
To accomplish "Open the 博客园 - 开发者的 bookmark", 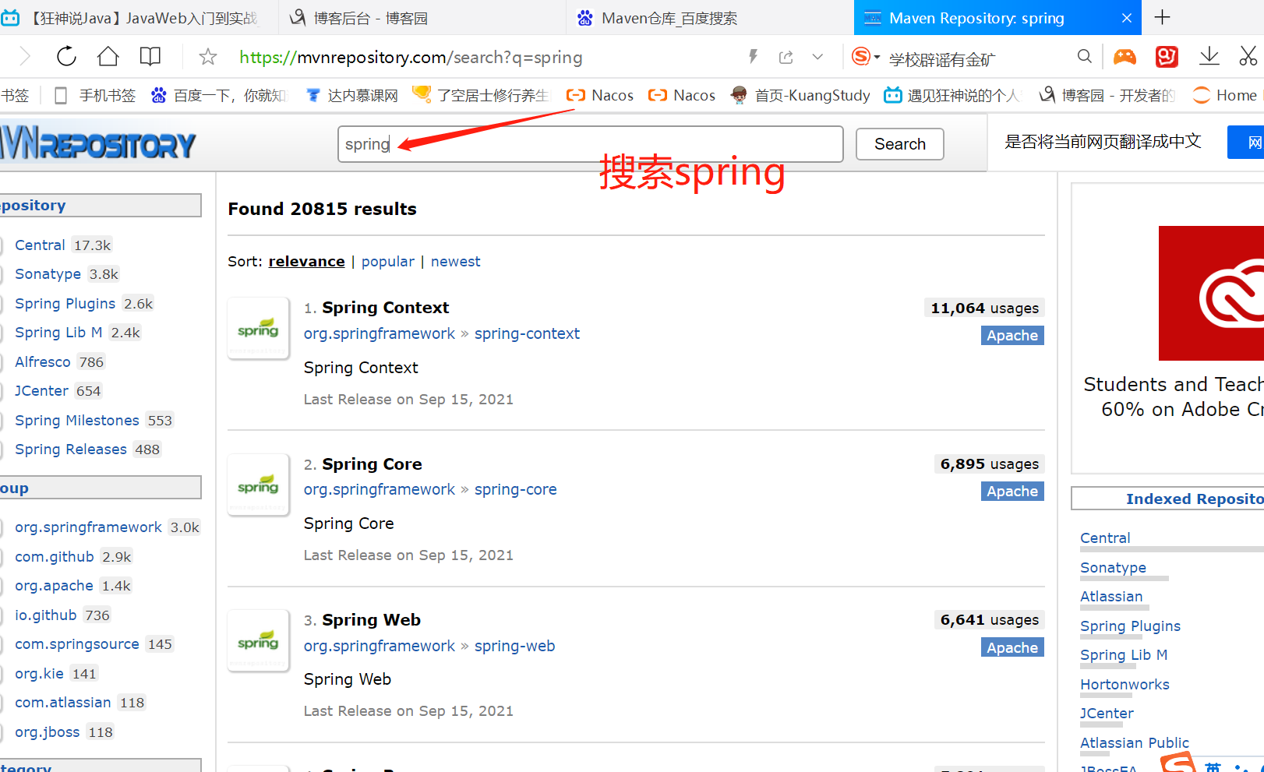I will pos(1107,95).
